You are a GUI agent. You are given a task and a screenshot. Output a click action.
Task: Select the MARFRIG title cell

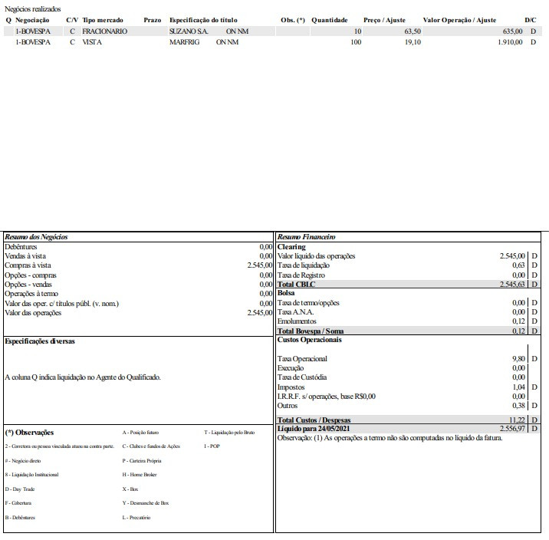(204, 42)
